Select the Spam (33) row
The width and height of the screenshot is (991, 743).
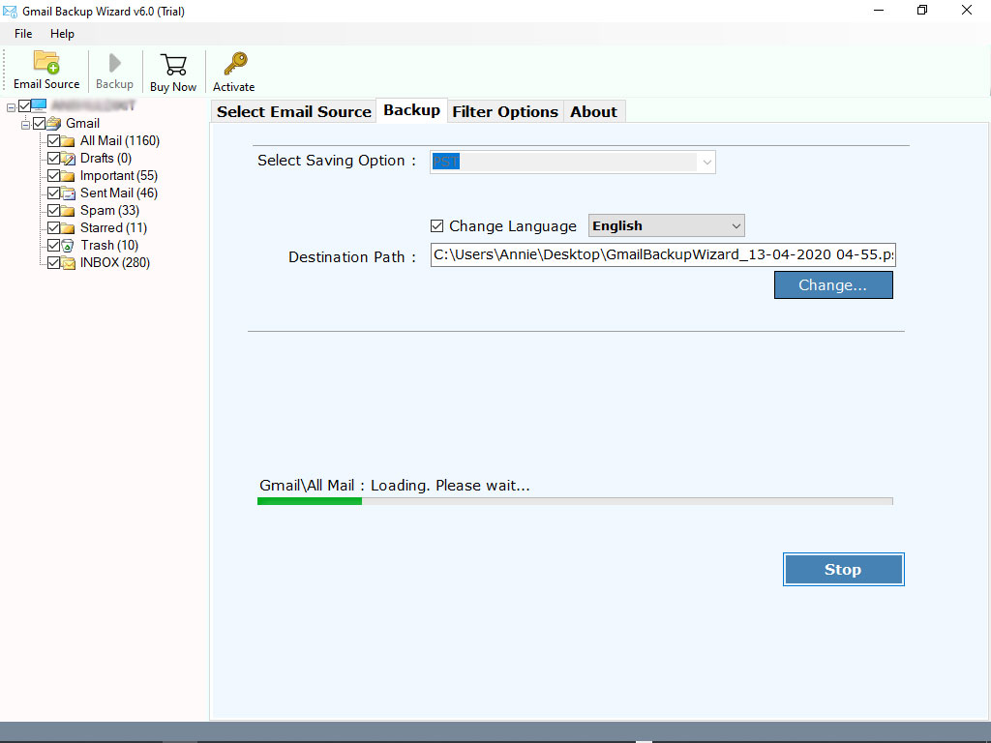109,210
